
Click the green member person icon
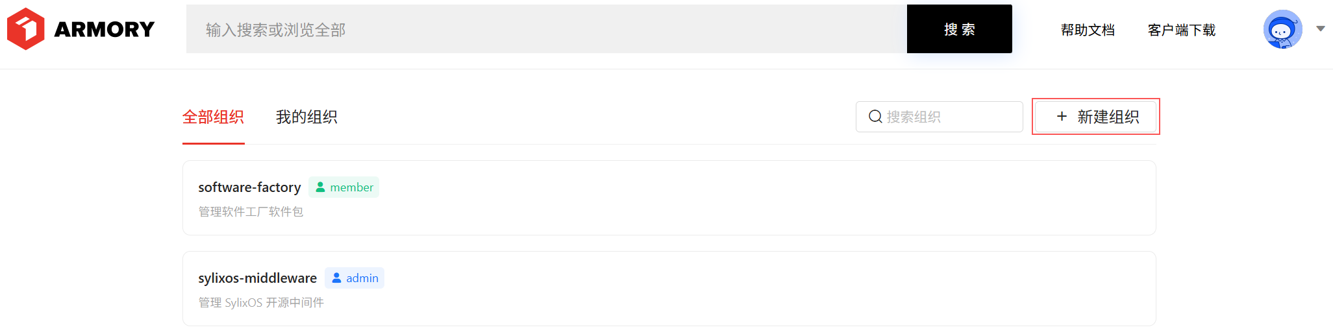[320, 187]
